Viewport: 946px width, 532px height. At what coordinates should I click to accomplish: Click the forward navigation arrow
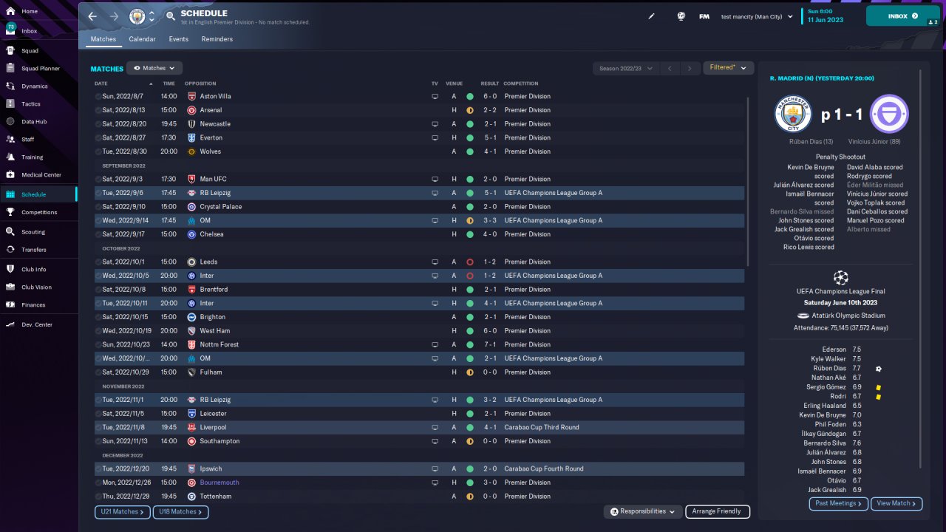click(x=114, y=16)
